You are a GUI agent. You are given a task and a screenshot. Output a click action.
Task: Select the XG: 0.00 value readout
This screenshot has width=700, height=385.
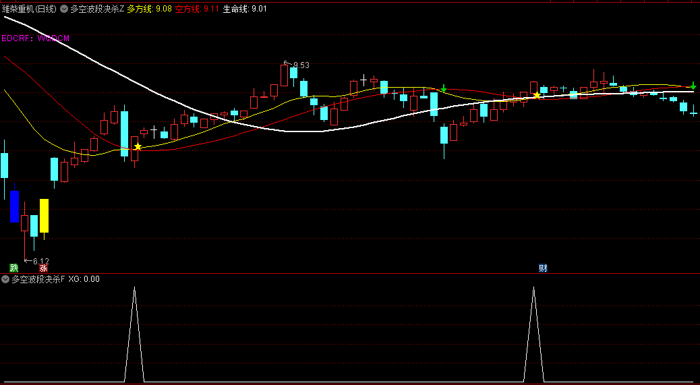tap(84, 279)
